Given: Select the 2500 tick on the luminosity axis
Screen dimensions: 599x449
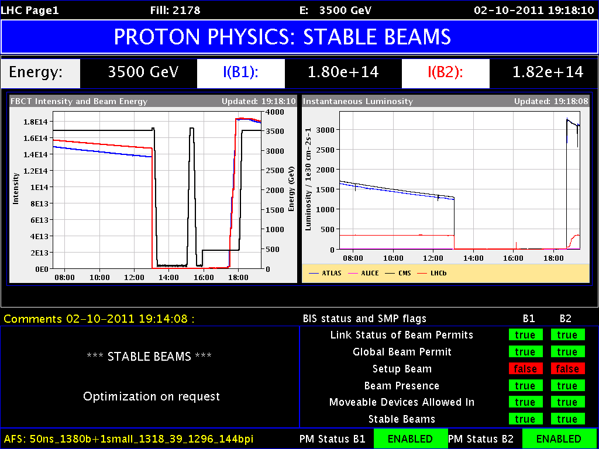Looking at the screenshot, I should pyautogui.click(x=326, y=150).
